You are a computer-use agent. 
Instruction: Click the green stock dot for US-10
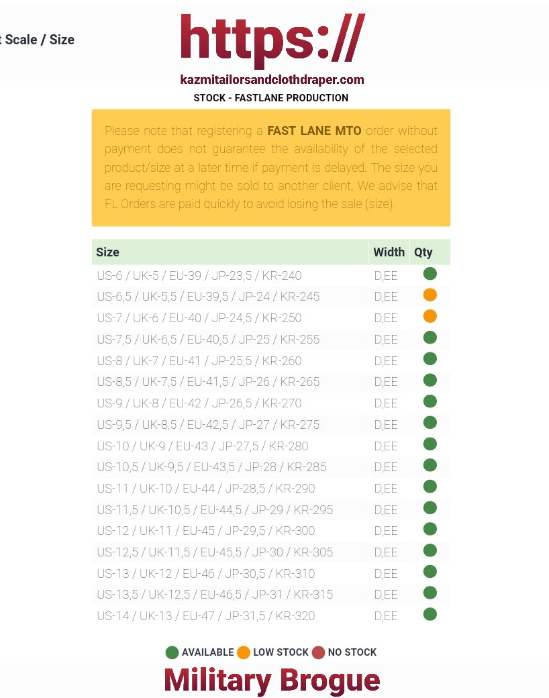click(430, 444)
